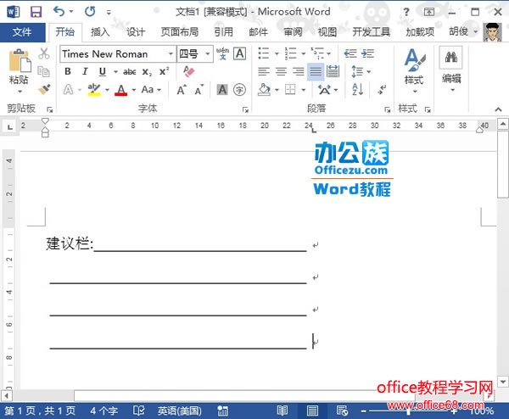The height and width of the screenshot is (419, 509).
Task: Click the page number status 第1页
Action: [40, 411]
